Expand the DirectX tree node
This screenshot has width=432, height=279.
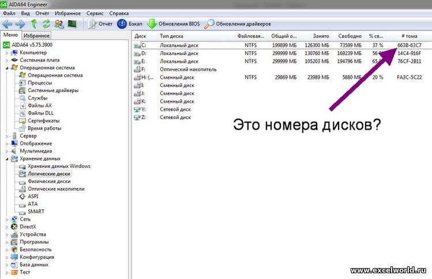(7, 227)
